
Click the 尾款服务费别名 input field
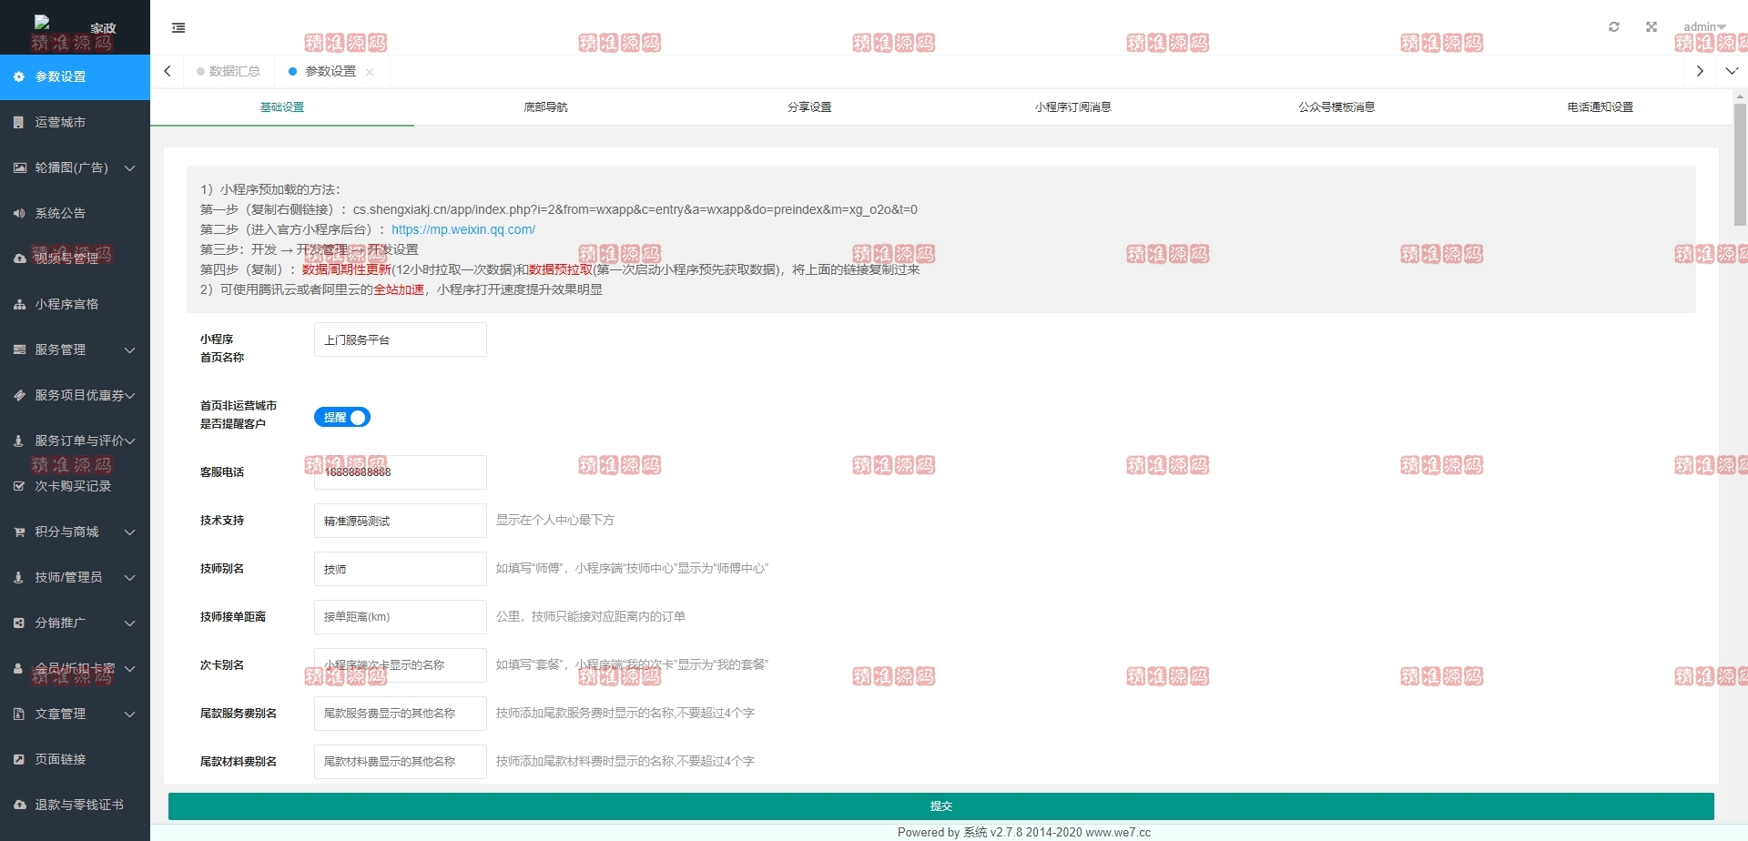click(400, 714)
